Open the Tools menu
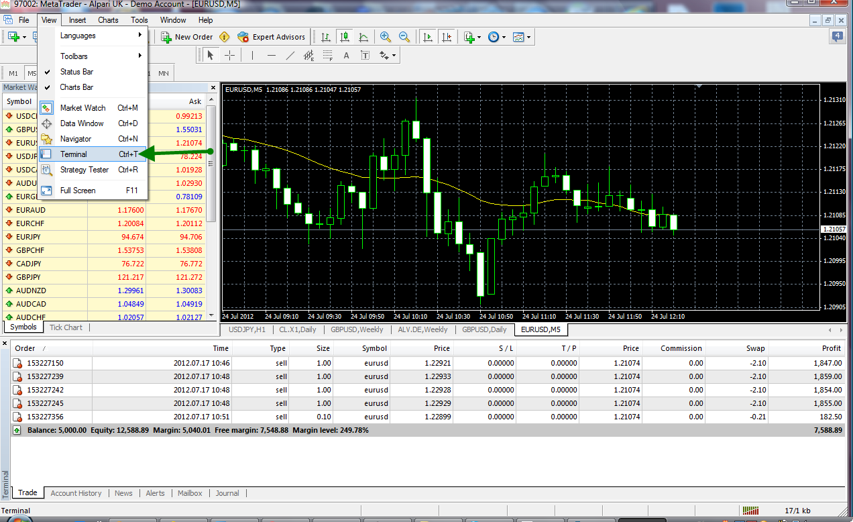 coord(139,20)
